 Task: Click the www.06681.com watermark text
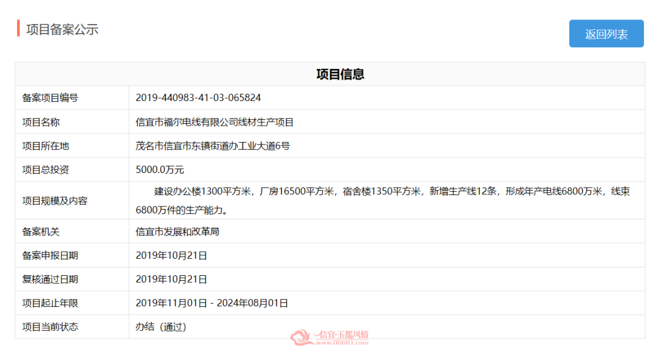tap(342, 343)
